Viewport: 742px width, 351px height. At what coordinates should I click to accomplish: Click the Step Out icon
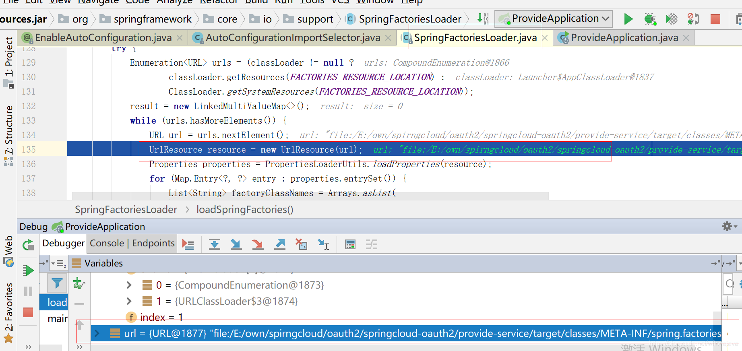pos(279,244)
